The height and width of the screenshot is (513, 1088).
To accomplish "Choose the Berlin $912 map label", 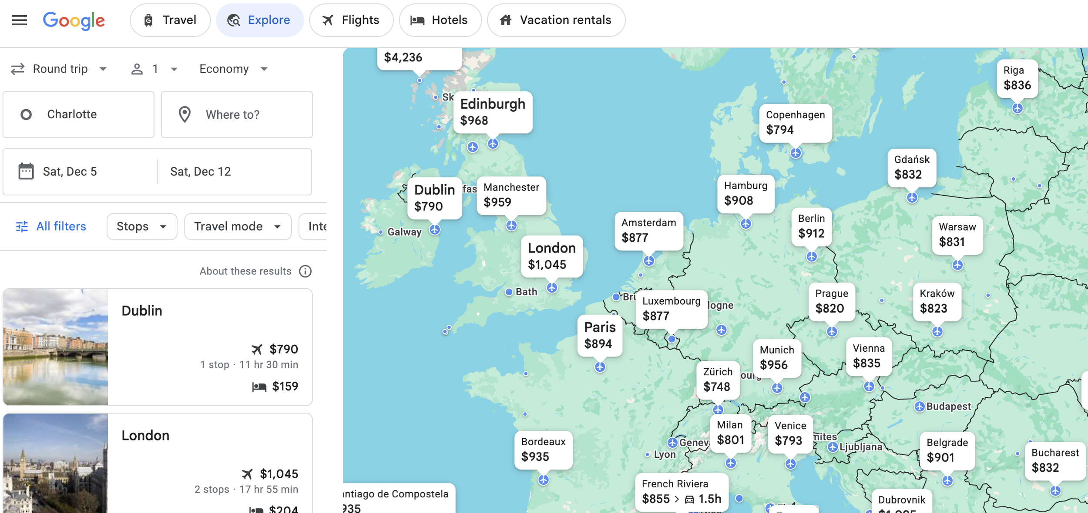I will tap(812, 227).
